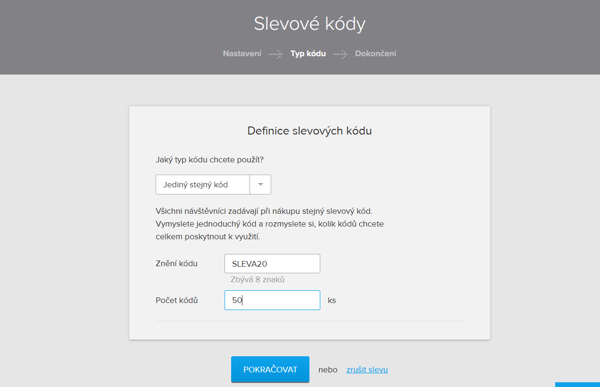Click the dashed connector icon before Dokončení
The image size is (600, 387).
340,54
